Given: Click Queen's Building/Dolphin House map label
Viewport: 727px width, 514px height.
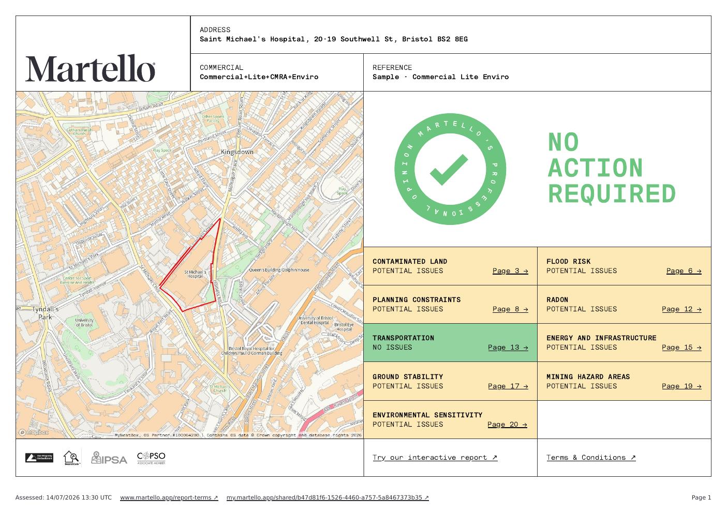Looking at the screenshot, I should 279,269.
